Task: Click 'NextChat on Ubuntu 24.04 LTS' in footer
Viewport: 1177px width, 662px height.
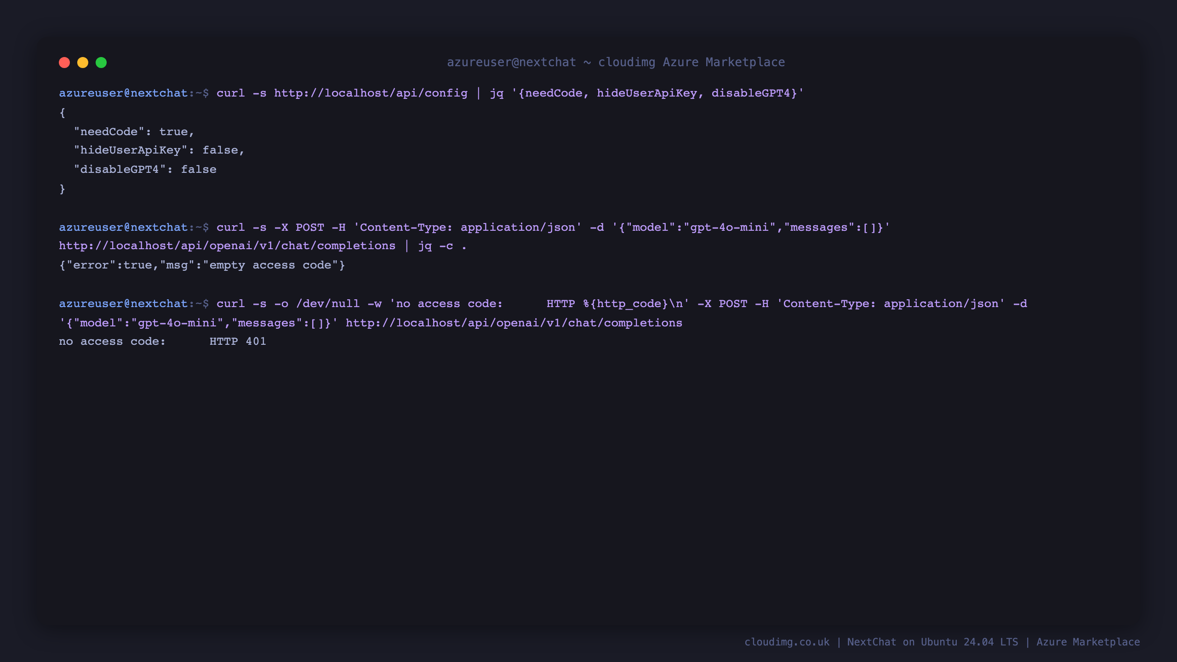Action: 932,642
